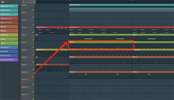Click the Kick clip's menu icon on Track 6

tap(70, 42)
